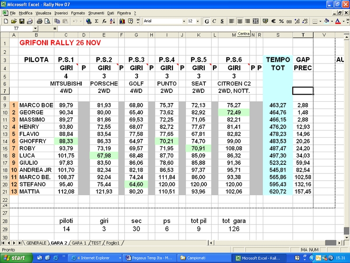Click the Edit Formula equals button

55,28
